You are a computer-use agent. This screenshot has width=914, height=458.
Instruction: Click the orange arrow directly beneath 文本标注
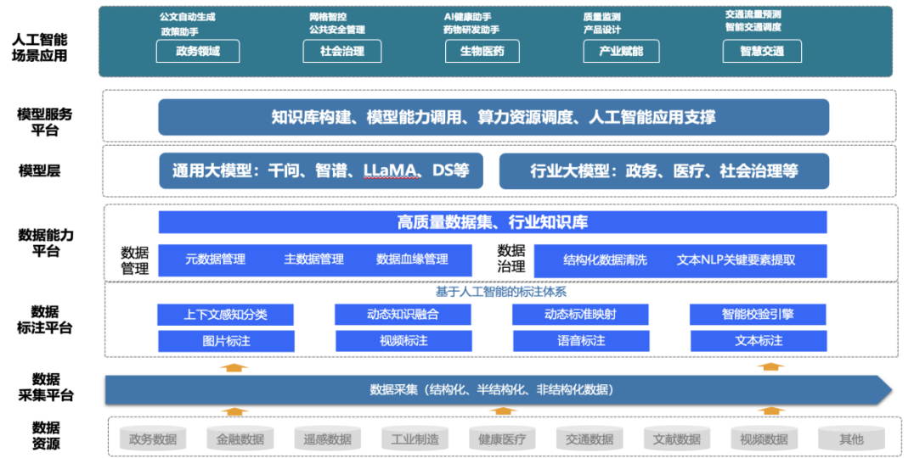tap(770, 366)
